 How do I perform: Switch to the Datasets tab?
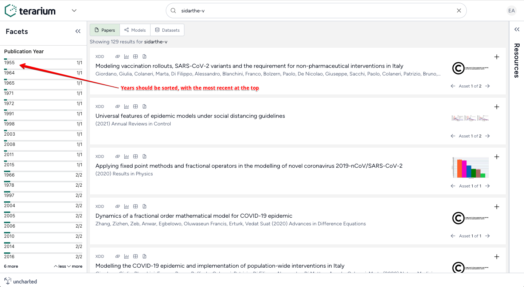pyautogui.click(x=167, y=30)
